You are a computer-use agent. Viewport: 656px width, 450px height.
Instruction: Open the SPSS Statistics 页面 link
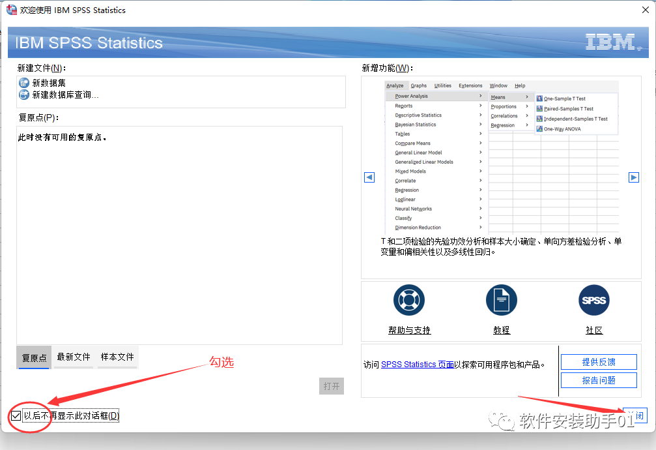tap(417, 365)
